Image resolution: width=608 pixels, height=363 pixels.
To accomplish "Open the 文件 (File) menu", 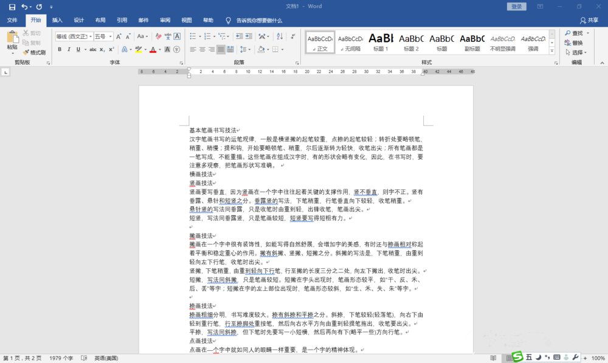I will click(x=12, y=20).
